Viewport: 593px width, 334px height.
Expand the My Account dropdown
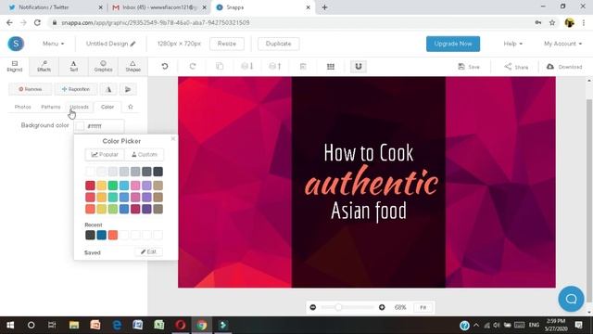point(562,44)
